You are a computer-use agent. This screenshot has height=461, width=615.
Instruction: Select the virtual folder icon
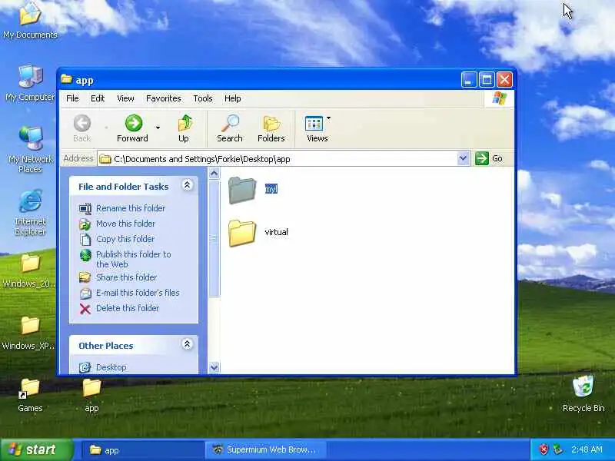pos(241,233)
